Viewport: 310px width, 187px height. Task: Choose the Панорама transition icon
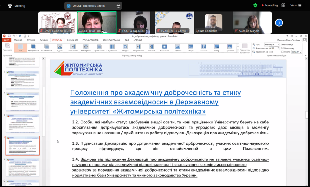click(x=86, y=47)
